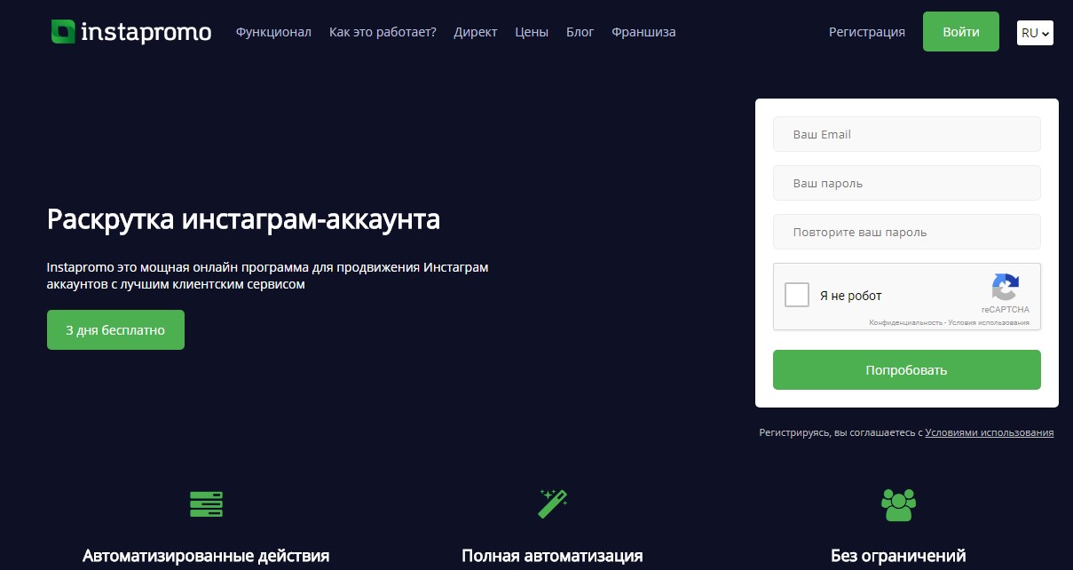Open the "Как это работает?" menu item
The width and height of the screenshot is (1073, 570).
point(383,32)
